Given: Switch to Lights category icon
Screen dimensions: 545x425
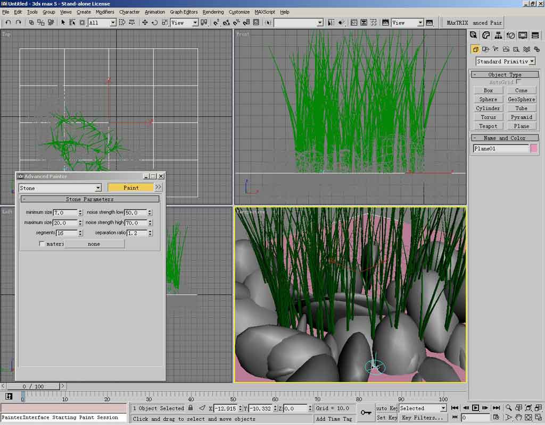Looking at the screenshot, I should [495, 49].
